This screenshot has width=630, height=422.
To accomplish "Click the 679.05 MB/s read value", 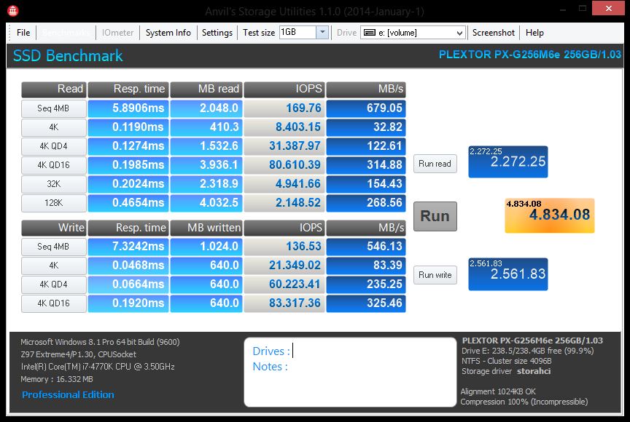I will pos(366,108).
